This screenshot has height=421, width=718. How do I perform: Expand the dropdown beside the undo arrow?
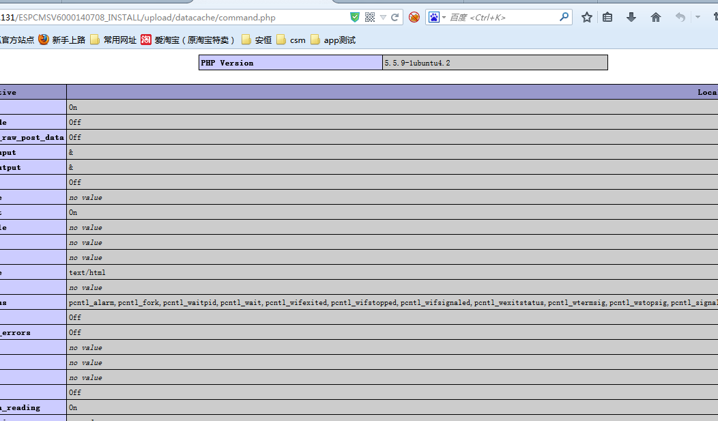tap(698, 17)
